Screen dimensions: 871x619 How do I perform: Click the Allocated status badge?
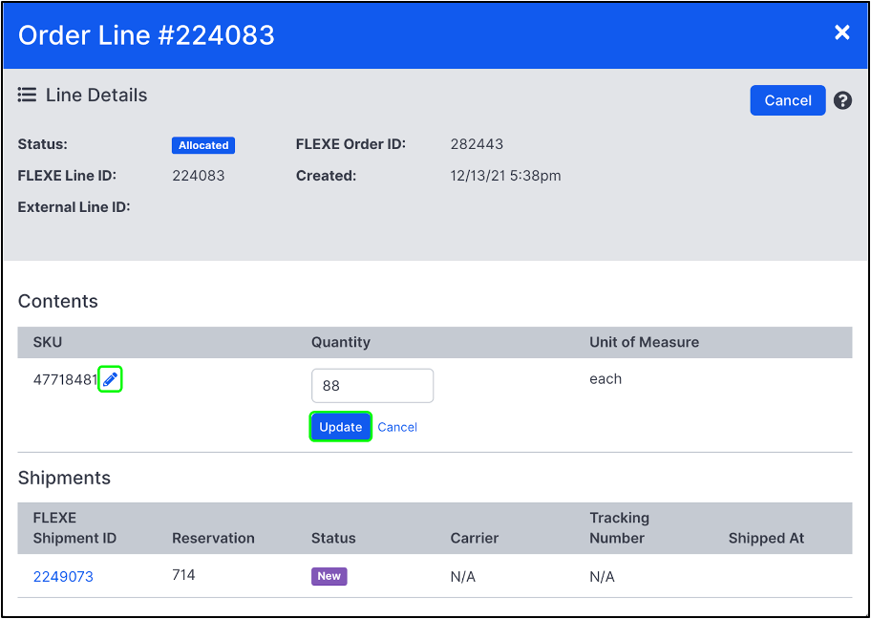pyautogui.click(x=203, y=145)
